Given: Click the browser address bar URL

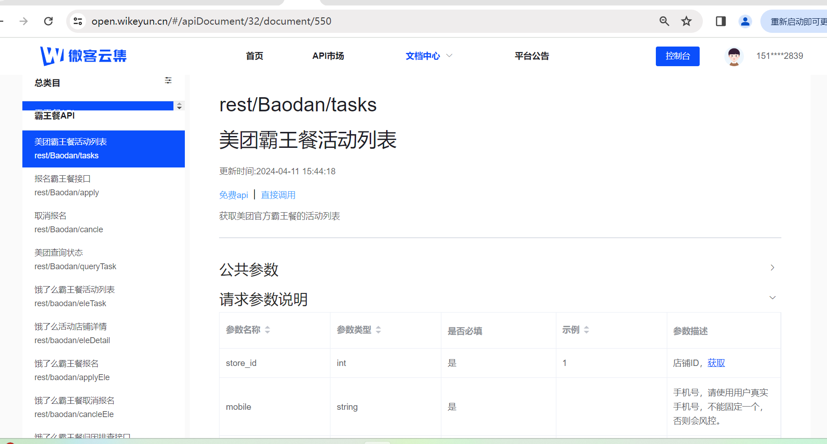Looking at the screenshot, I should click(x=211, y=21).
